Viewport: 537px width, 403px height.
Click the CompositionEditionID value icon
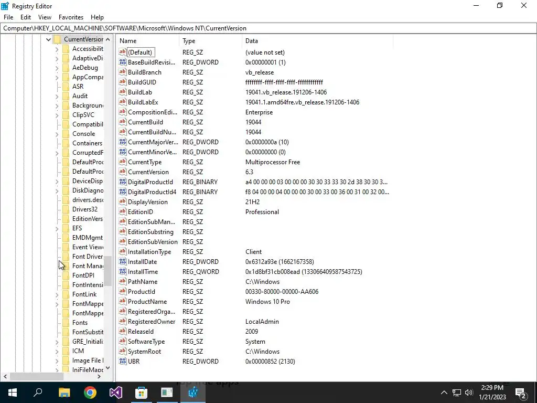click(x=123, y=112)
